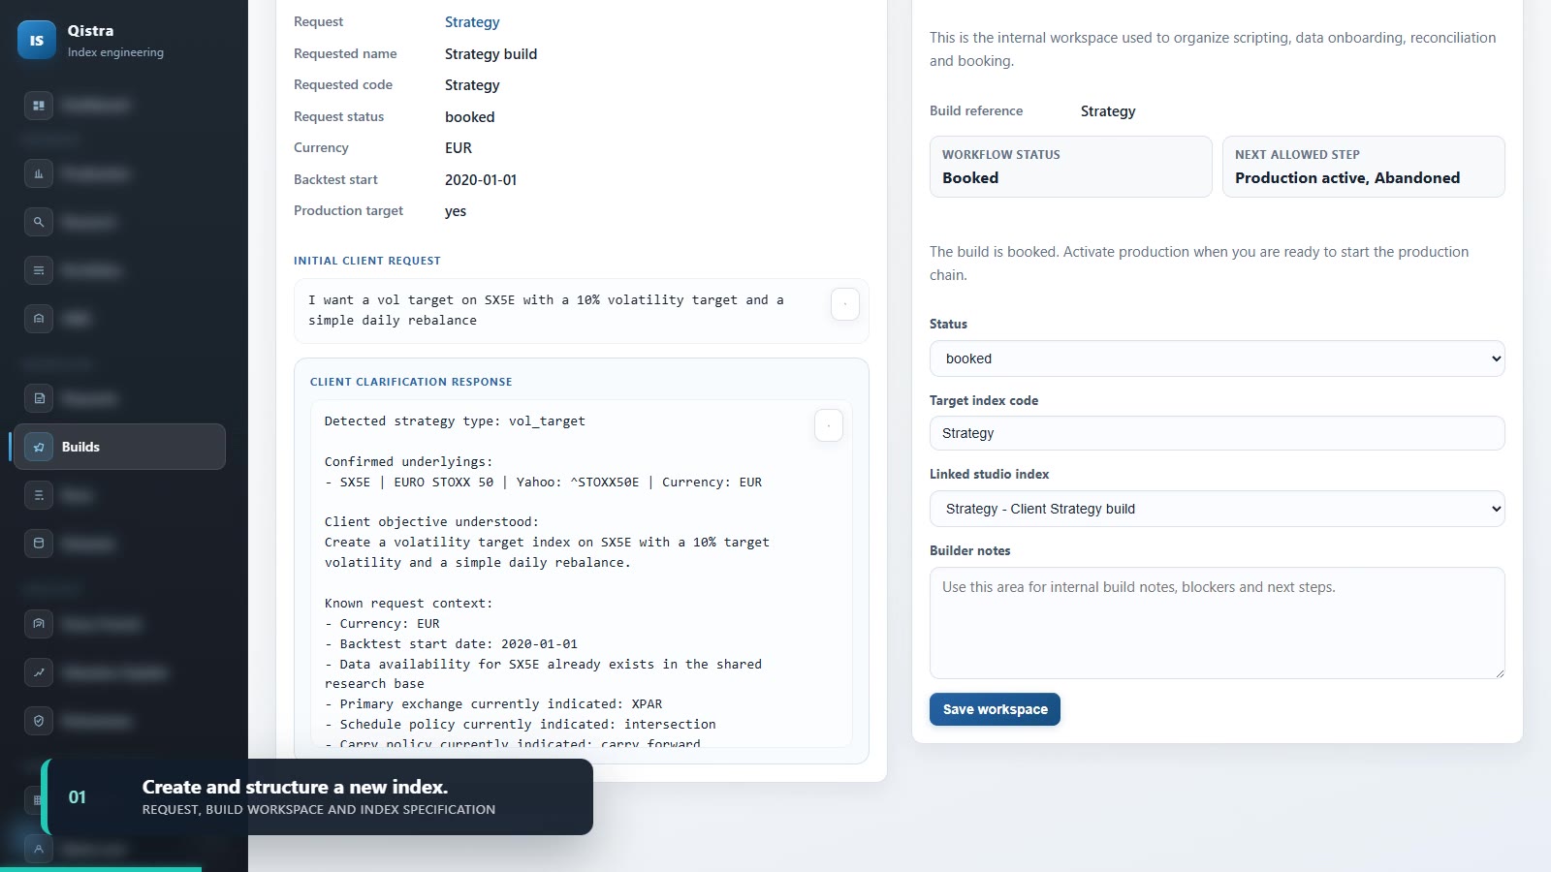The image size is (1551, 872).
Task: Open the dashboard grid icon in sidebar
Action: click(39, 105)
